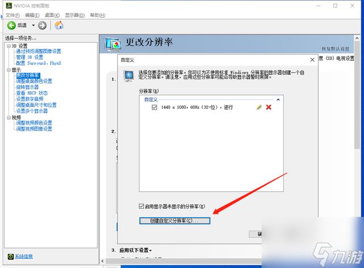
Task: Select 调整桌面尺寸和位置 tree item
Action: click(x=36, y=105)
